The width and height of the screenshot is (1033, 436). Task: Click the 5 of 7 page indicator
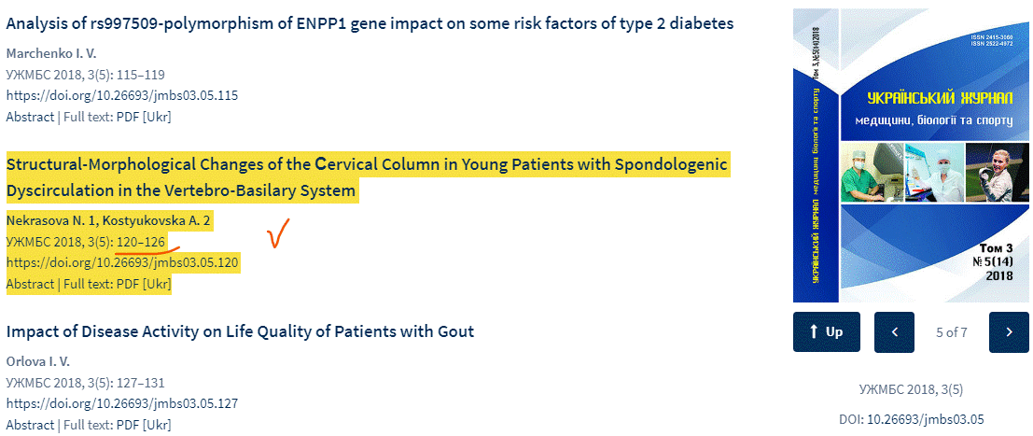coord(951,332)
